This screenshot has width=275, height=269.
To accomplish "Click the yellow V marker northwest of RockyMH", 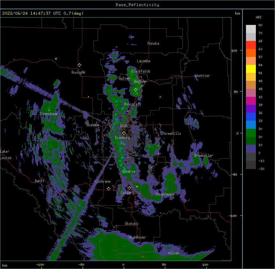I will coord(56,59).
